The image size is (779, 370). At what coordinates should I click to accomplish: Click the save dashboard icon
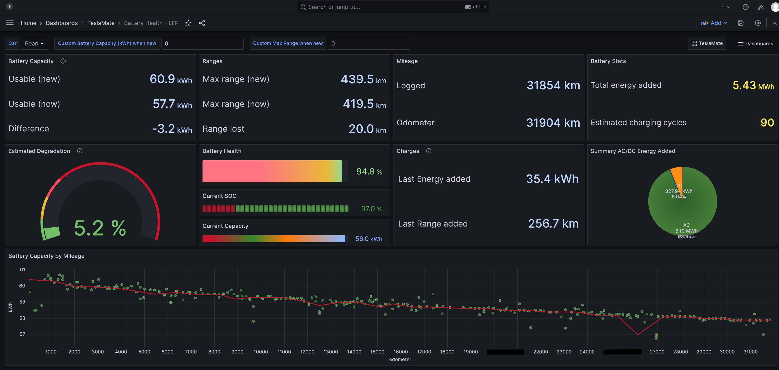(741, 23)
